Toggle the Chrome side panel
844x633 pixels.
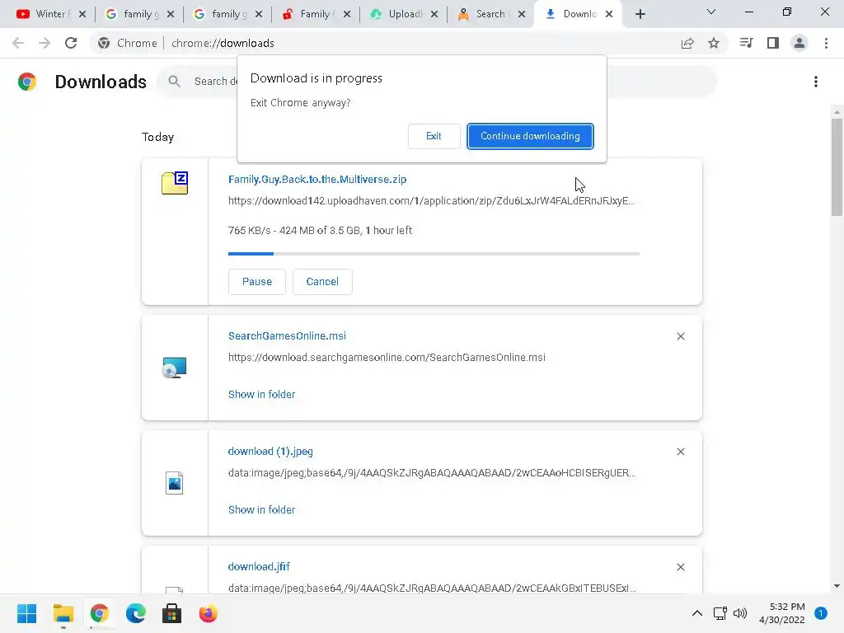[x=773, y=43]
